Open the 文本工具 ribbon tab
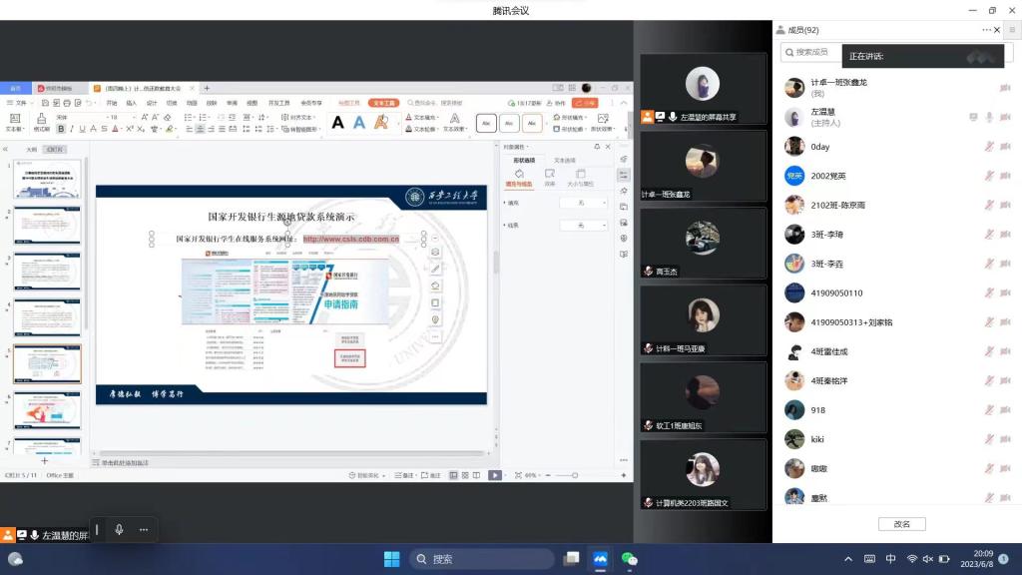This screenshot has width=1022, height=575. [x=383, y=103]
